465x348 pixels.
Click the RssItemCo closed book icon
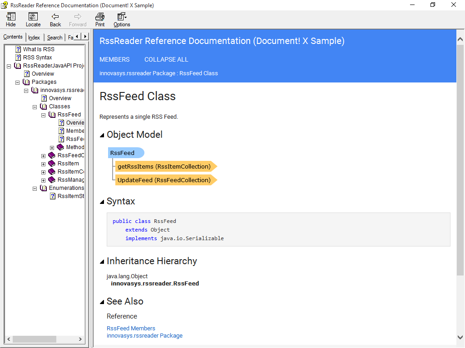click(52, 172)
